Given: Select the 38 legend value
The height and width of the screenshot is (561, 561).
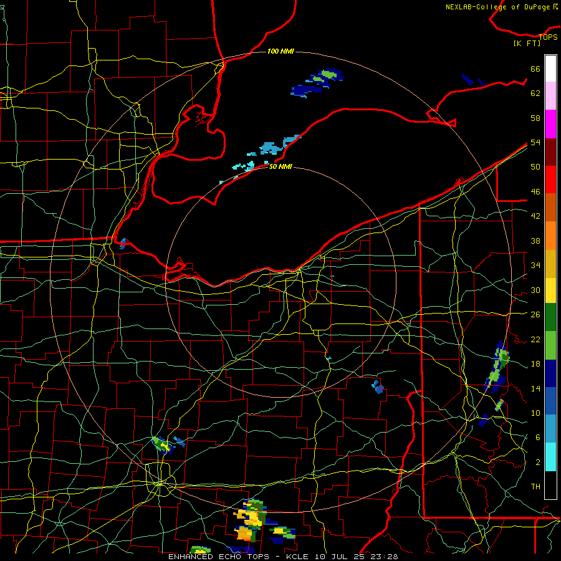Looking at the screenshot, I should point(535,241).
